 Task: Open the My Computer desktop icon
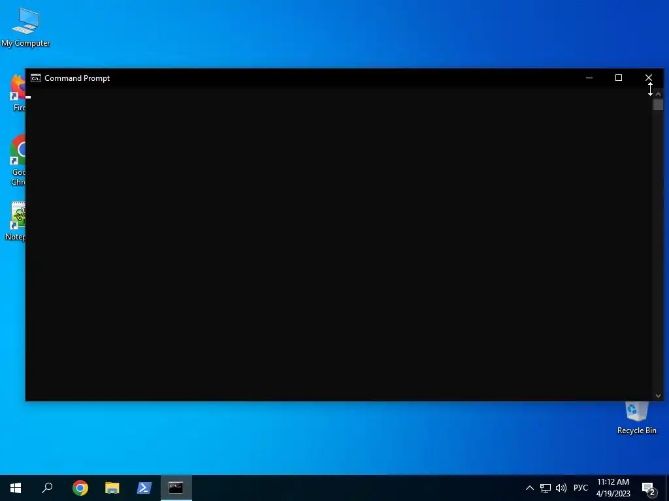tap(25, 27)
